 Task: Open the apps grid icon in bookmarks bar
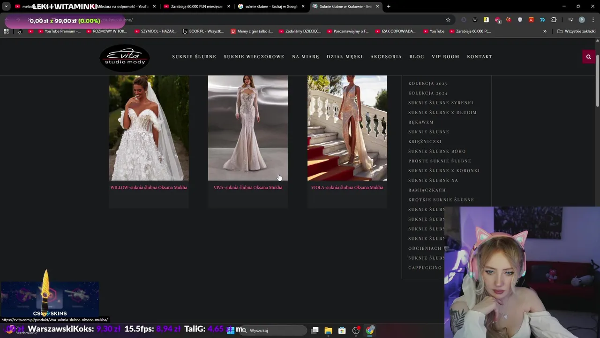[6, 31]
